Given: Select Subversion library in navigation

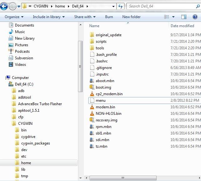Looking at the screenshot, I should [24, 58].
